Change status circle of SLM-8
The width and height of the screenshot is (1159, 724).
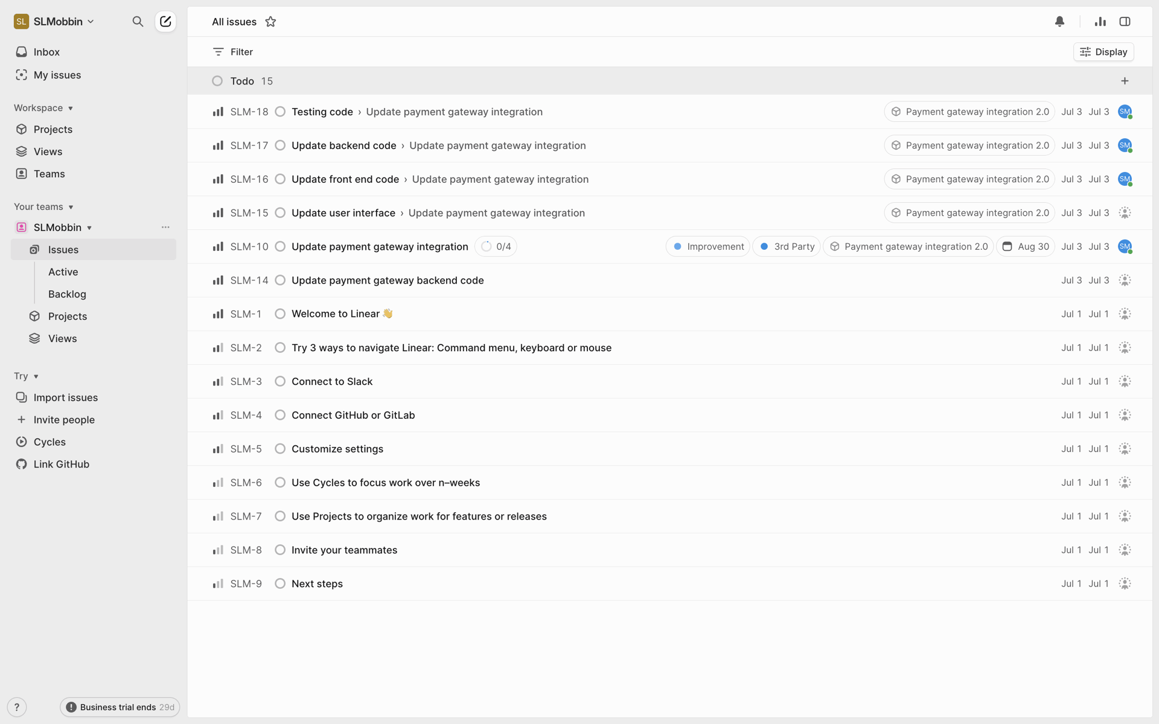click(x=280, y=550)
